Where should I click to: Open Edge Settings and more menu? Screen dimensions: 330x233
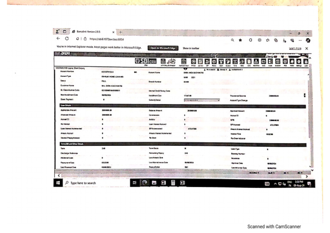click(300, 40)
